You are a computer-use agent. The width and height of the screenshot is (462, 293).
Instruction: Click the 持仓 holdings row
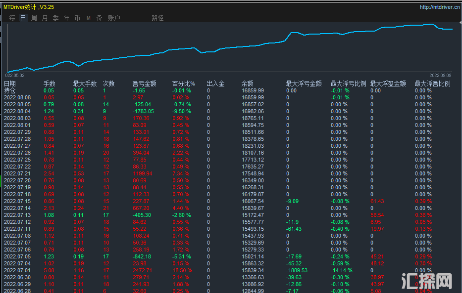pos(10,90)
